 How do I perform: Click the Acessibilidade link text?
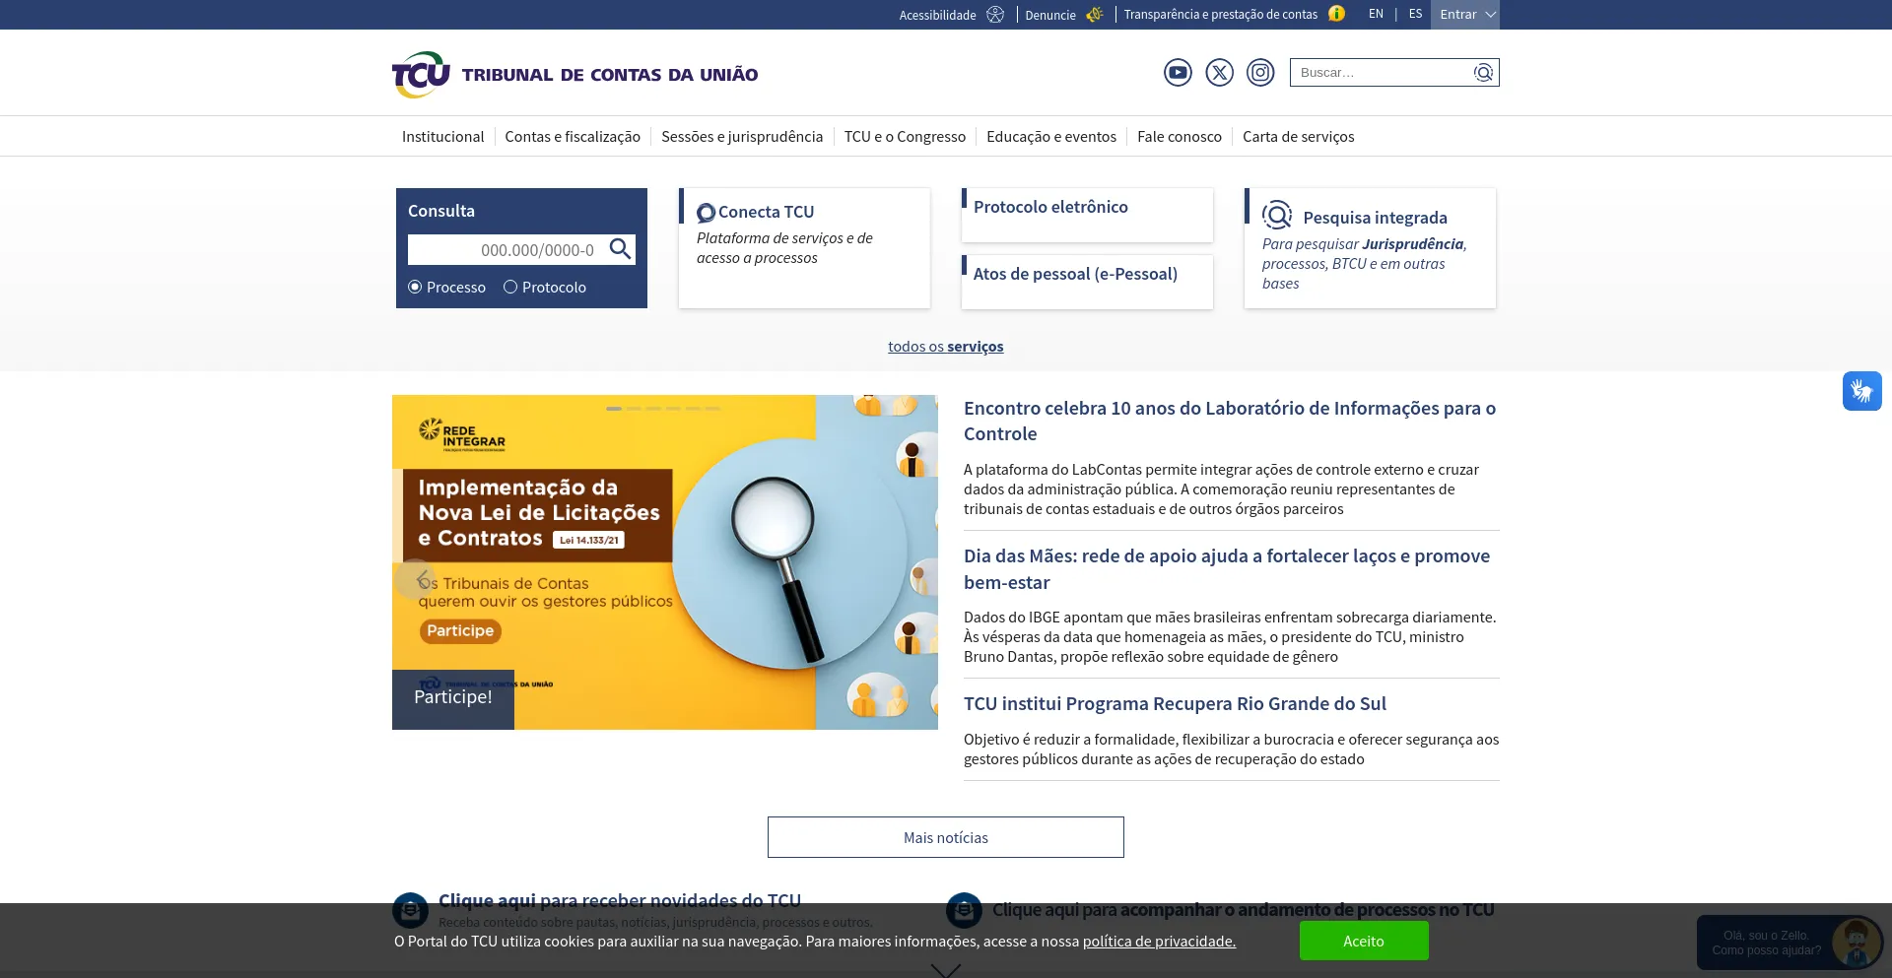[937, 15]
